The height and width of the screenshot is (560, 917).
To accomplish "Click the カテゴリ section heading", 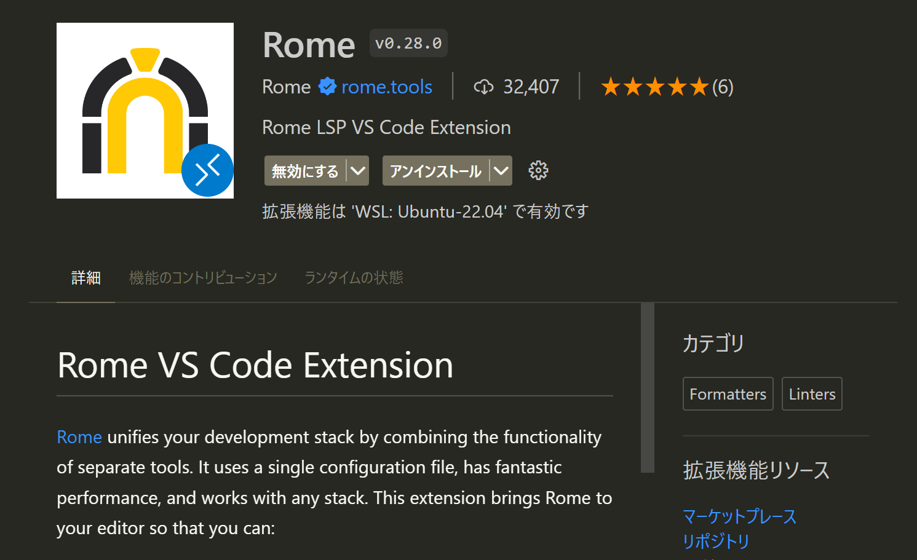I will point(713,343).
